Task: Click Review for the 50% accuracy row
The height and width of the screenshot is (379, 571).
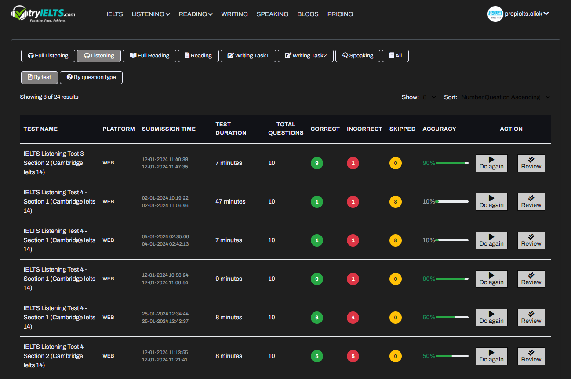Action: click(531, 356)
